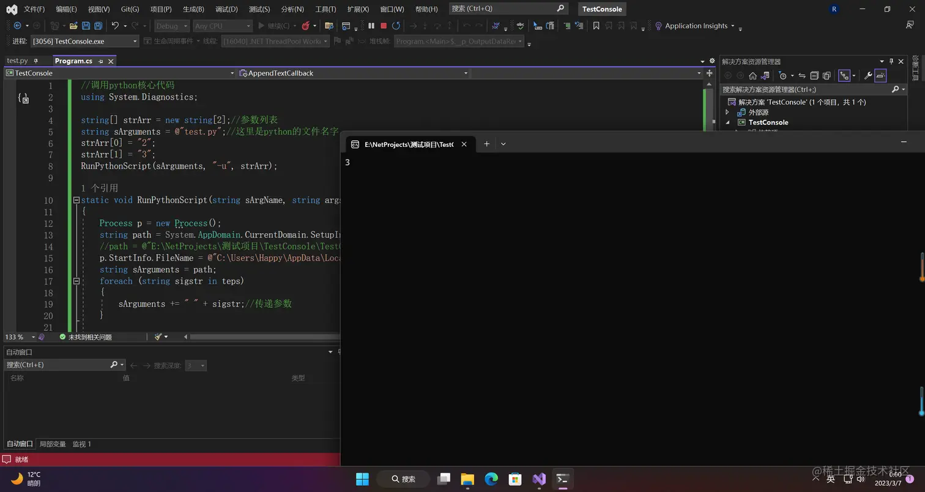925x492 pixels.
Task: Click the editor split window icon
Action: [x=709, y=73]
